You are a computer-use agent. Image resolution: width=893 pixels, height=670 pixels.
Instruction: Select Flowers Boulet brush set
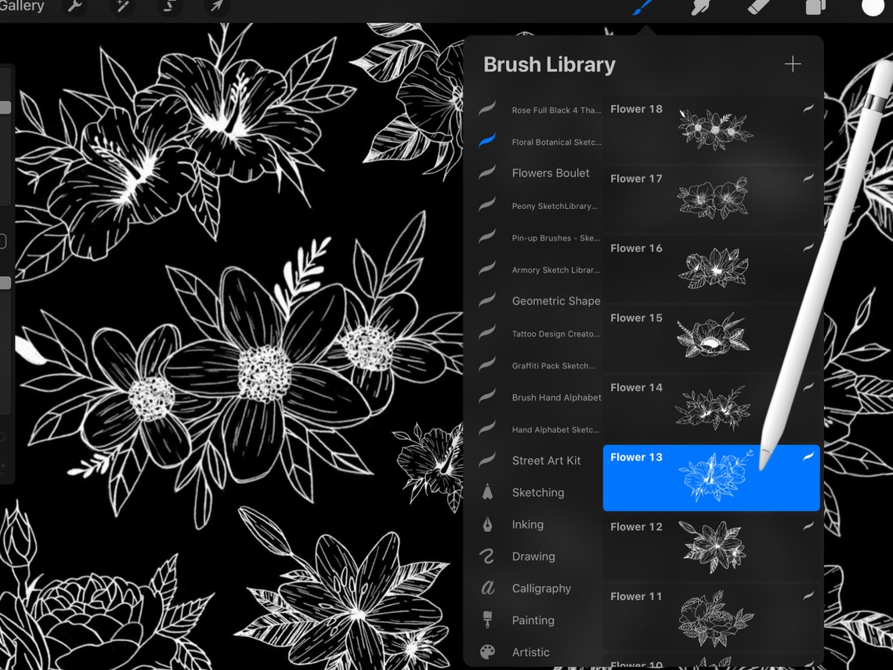click(x=540, y=173)
